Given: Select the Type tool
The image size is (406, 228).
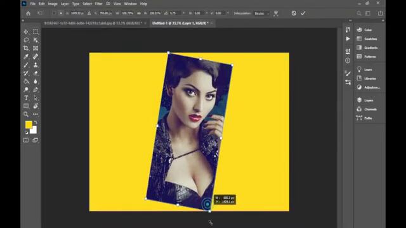Looking at the screenshot, I should pyautogui.click(x=26, y=98).
